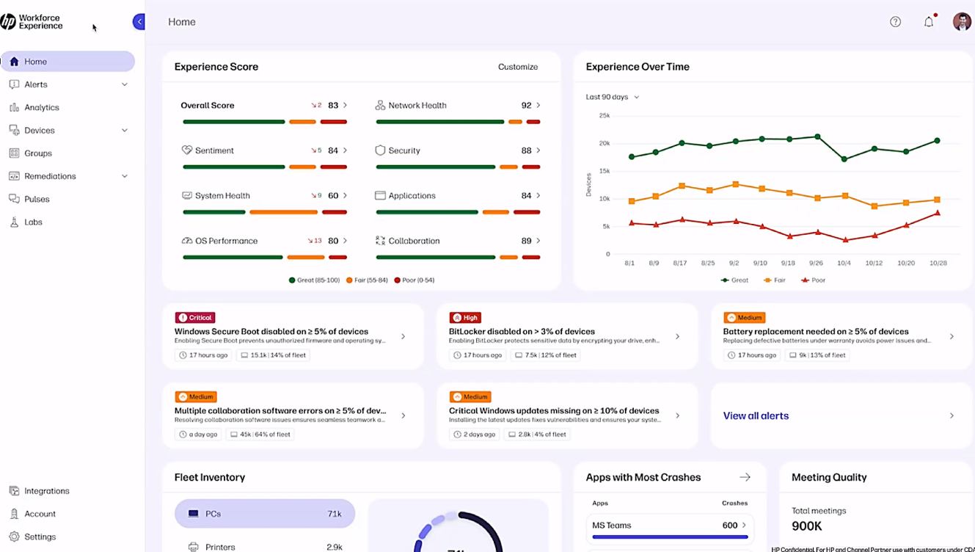Click the Pulses chat icon

[14, 199]
